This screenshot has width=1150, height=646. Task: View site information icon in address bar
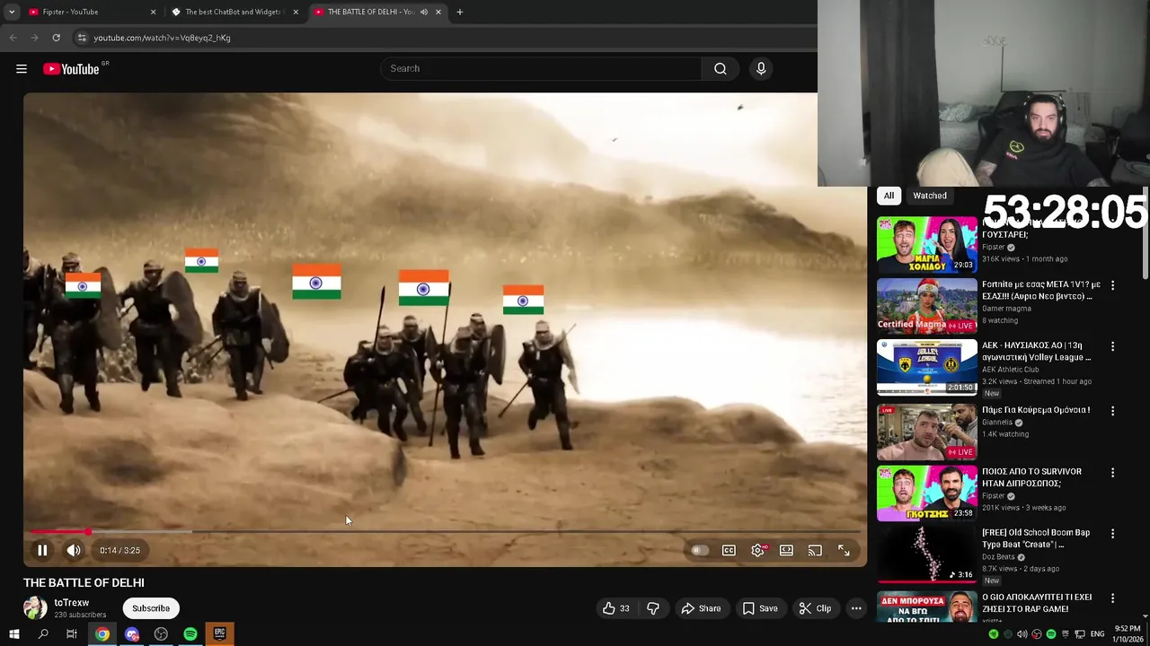tap(82, 38)
